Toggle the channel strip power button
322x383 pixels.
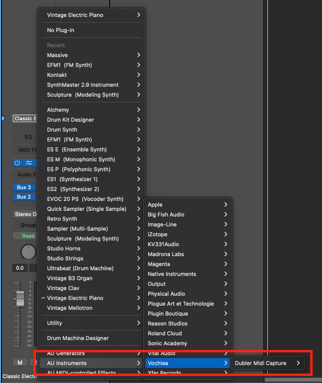(x=17, y=162)
